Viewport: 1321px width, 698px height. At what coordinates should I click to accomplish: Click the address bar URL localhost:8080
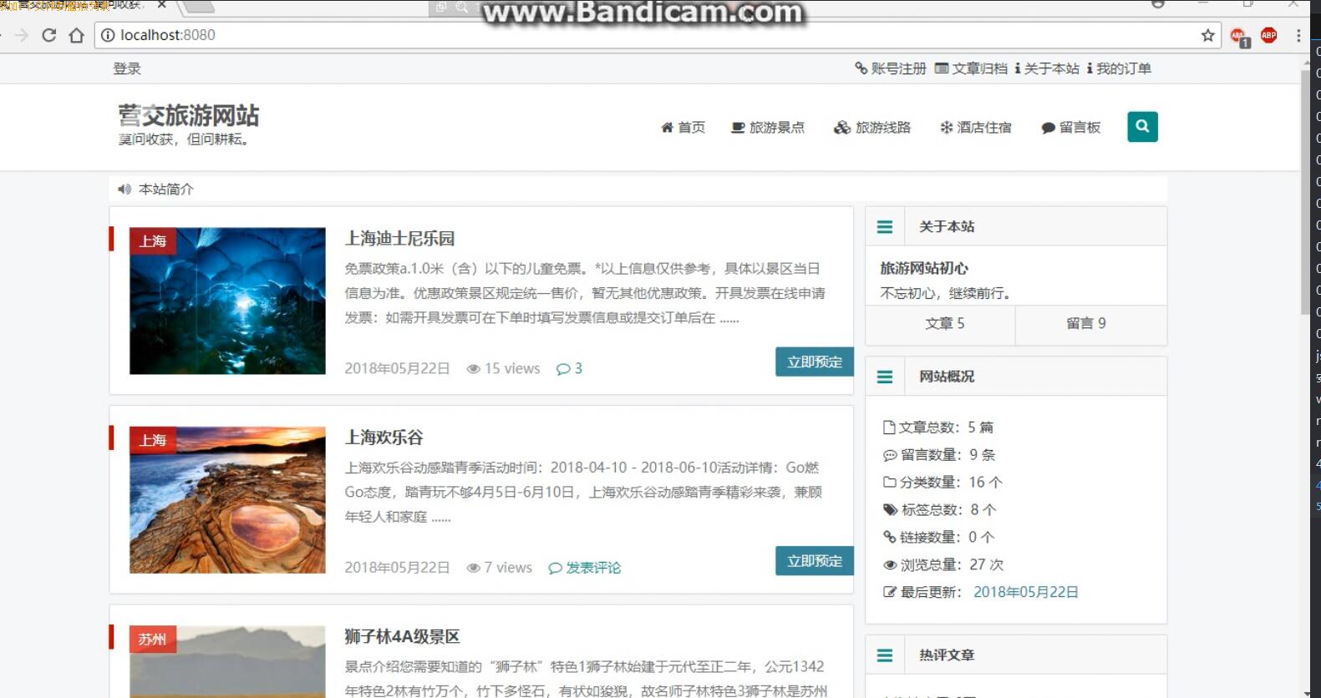[x=167, y=35]
